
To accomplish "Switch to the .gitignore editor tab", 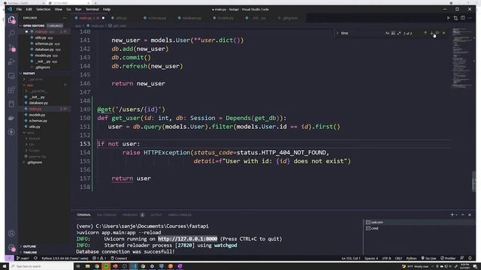I will pos(289,18).
